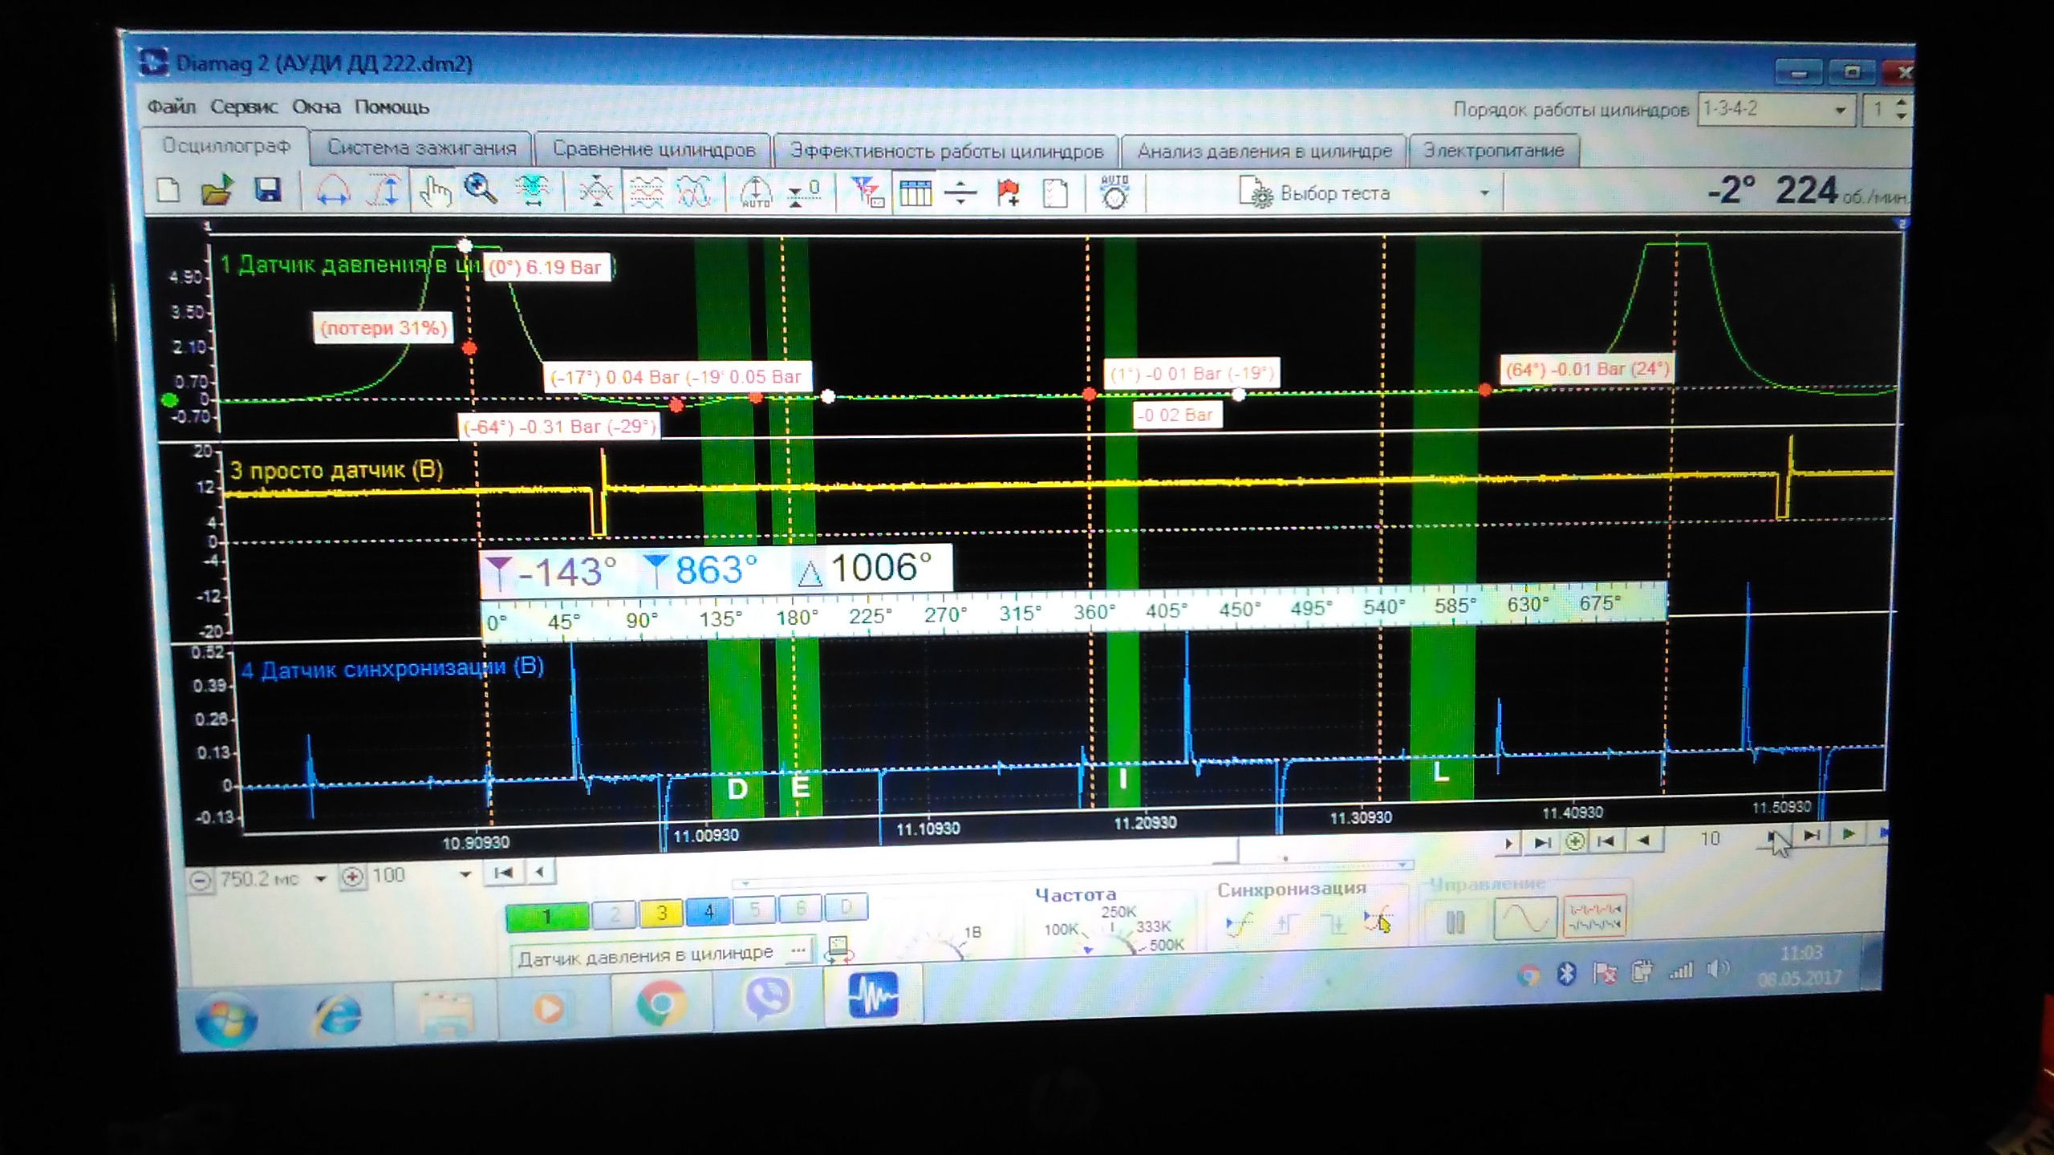Click plus zoom-in button near 100

[351, 877]
